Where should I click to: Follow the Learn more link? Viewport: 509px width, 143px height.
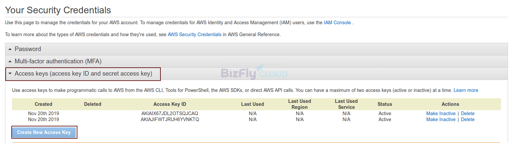(x=466, y=90)
